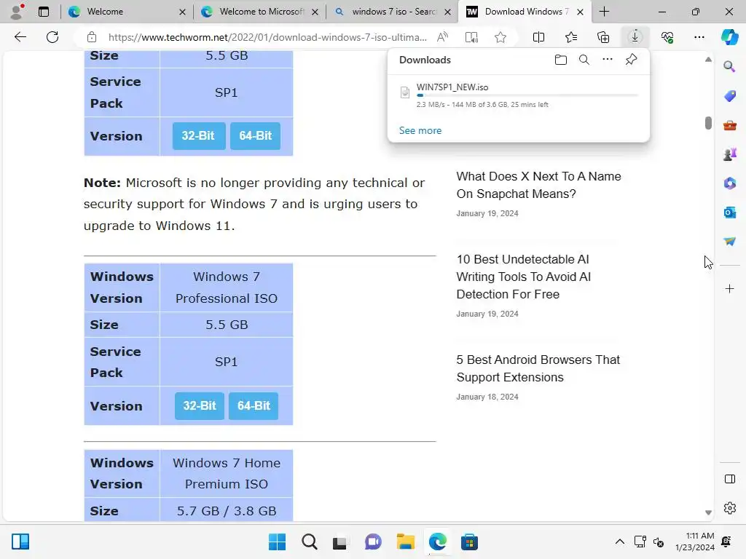Open the Windows Widgets button
The image size is (746, 559).
click(x=20, y=542)
